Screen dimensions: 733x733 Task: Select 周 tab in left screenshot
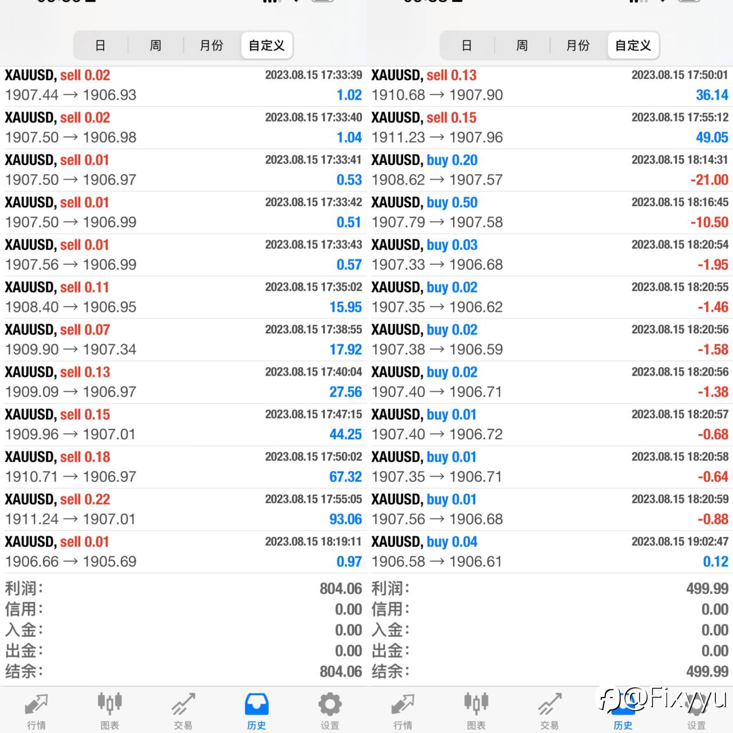[156, 45]
